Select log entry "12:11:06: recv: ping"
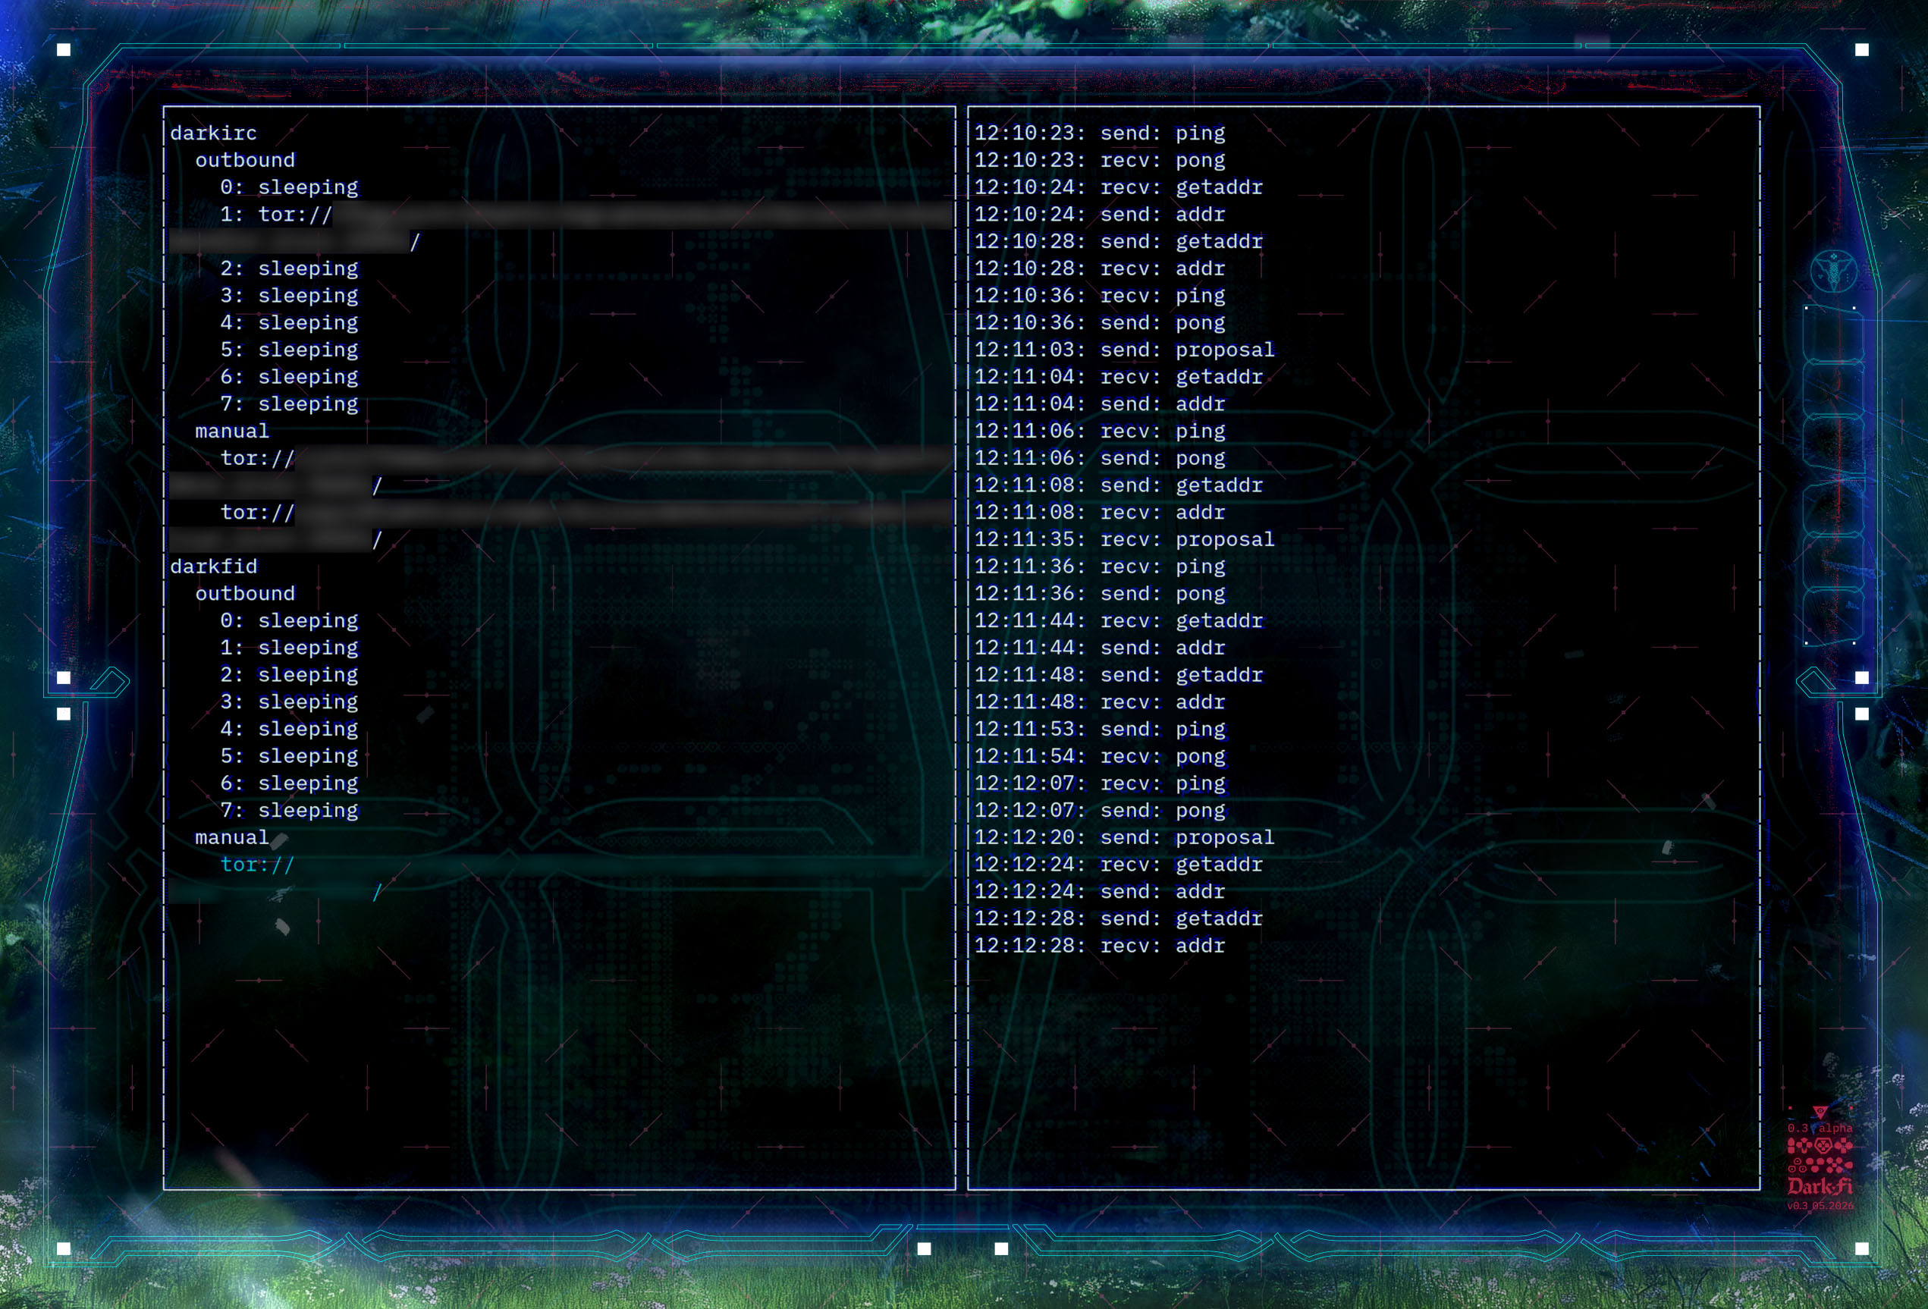The image size is (1928, 1309). [1099, 432]
